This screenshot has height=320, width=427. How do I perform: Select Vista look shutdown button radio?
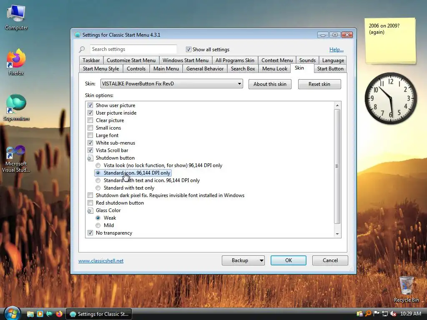(x=98, y=165)
